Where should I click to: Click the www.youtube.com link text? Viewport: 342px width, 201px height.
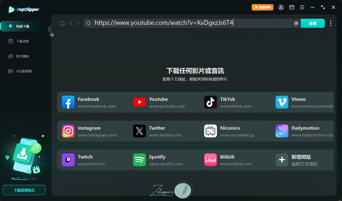pyautogui.click(x=167, y=106)
